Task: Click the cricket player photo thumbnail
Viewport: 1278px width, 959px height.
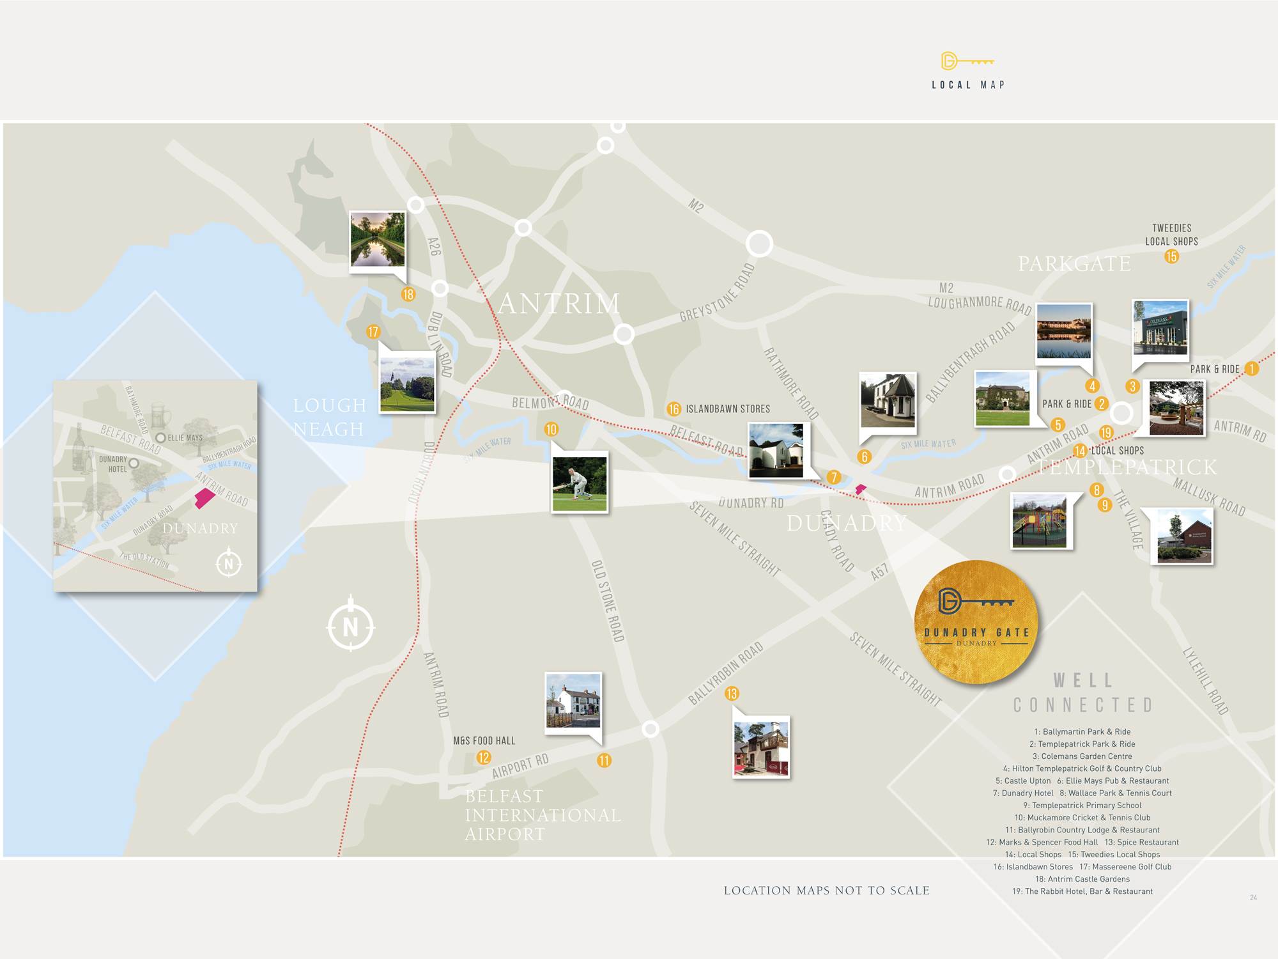Action: click(x=580, y=484)
